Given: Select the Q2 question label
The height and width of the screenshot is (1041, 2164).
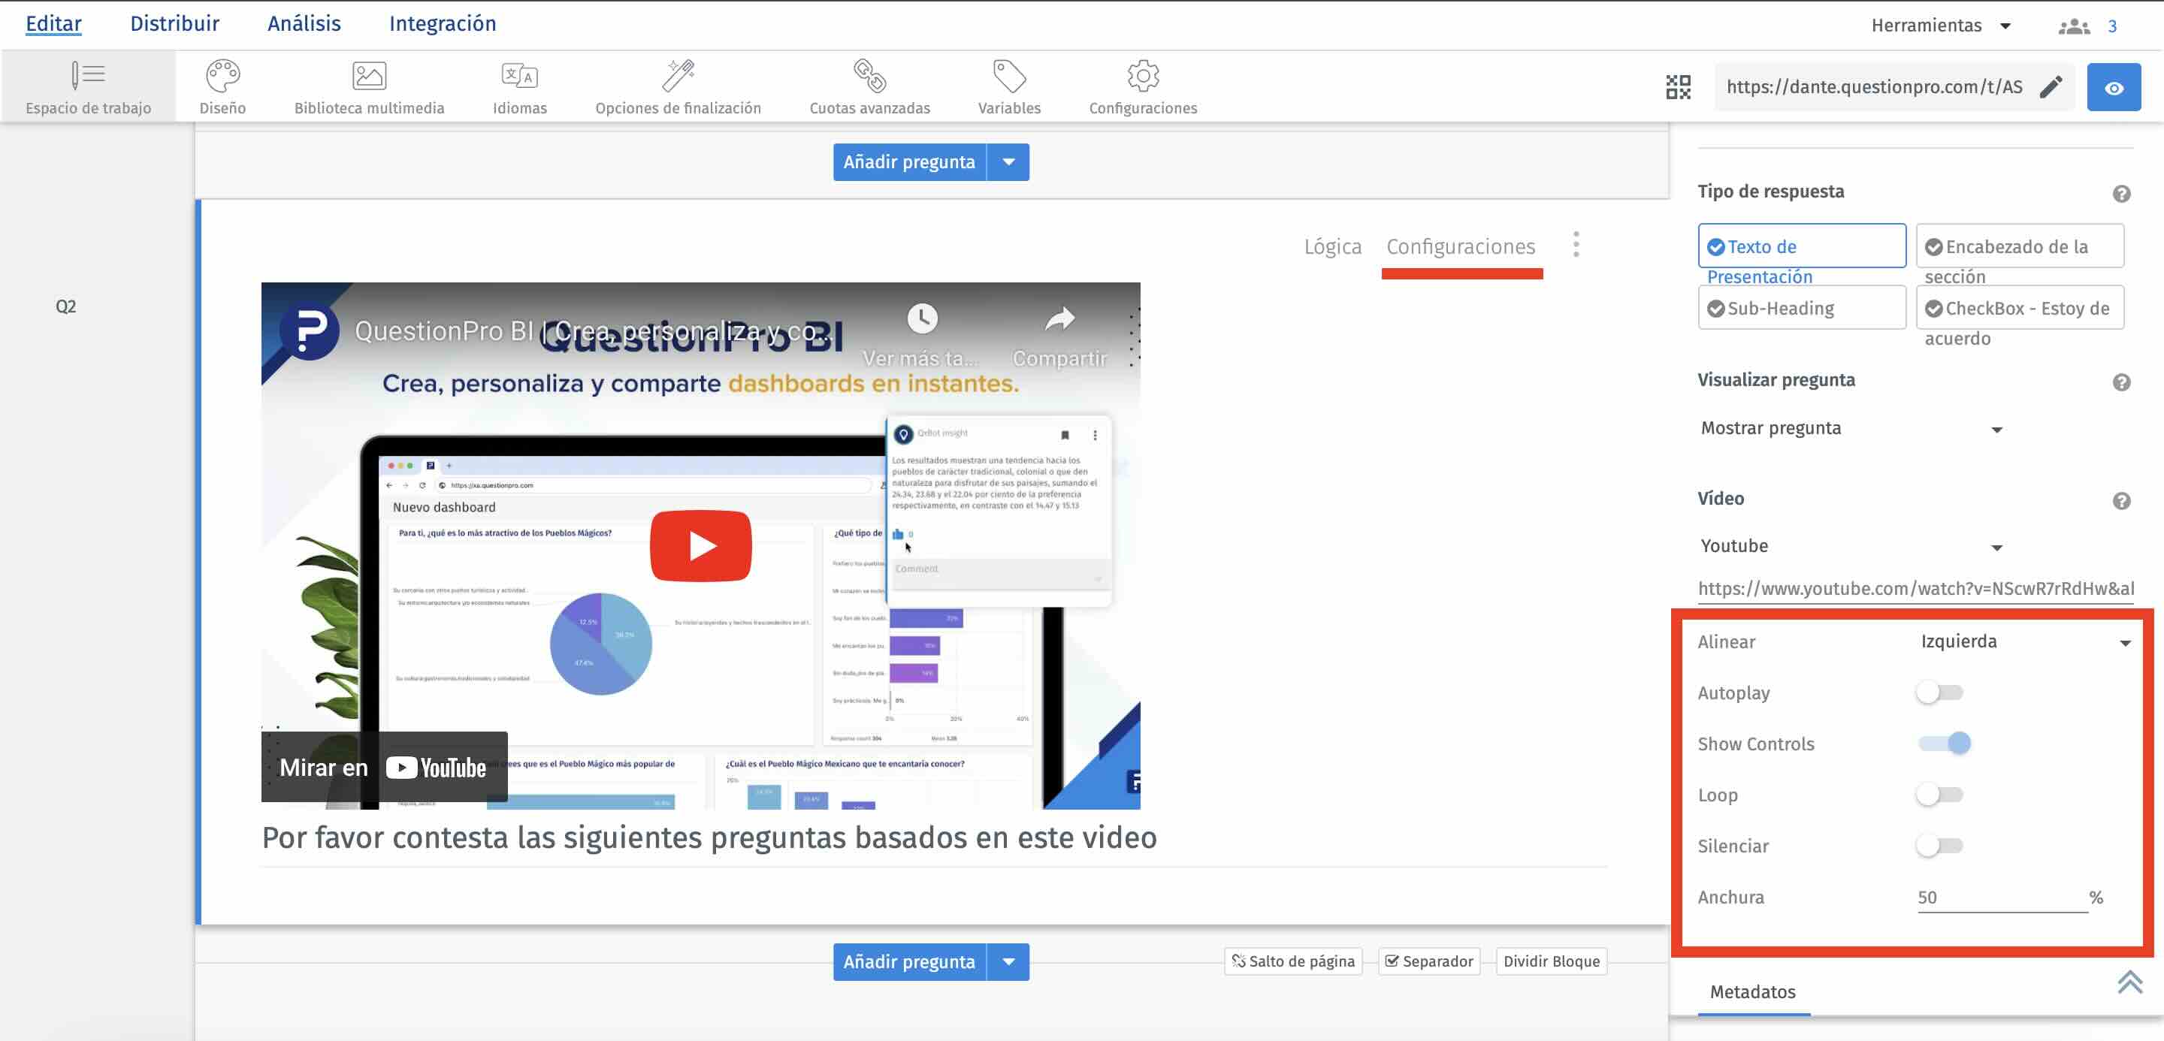Looking at the screenshot, I should pos(65,306).
